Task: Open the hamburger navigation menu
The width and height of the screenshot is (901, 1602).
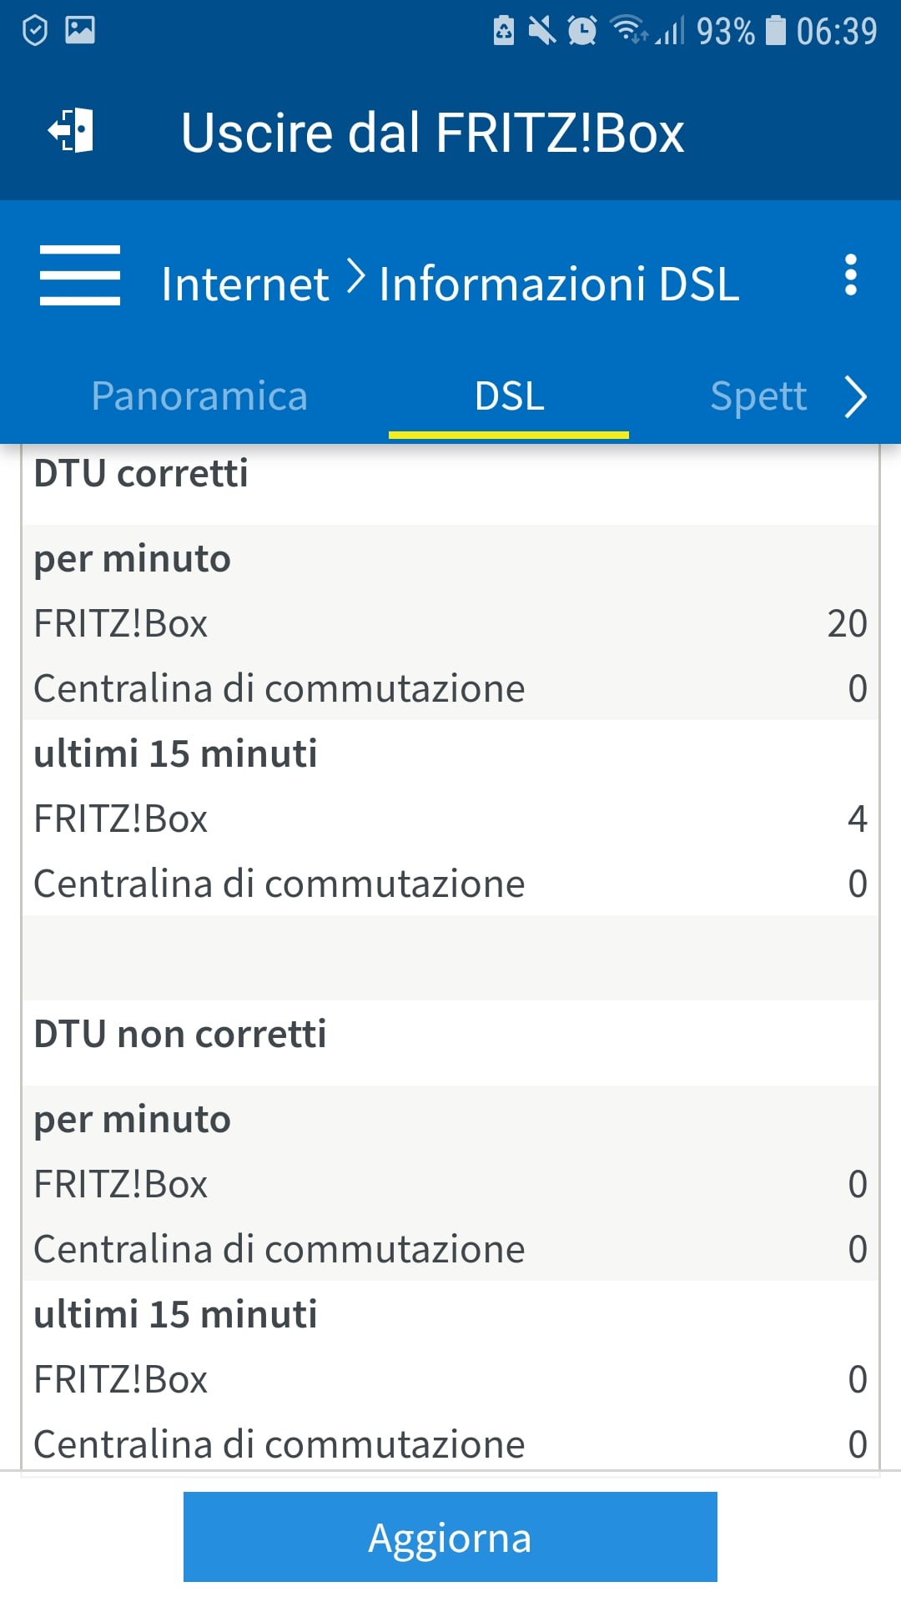Action: coord(80,275)
